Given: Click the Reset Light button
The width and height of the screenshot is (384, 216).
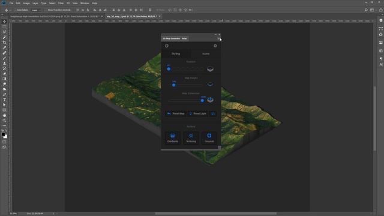Looking at the screenshot, I should click(197, 113).
